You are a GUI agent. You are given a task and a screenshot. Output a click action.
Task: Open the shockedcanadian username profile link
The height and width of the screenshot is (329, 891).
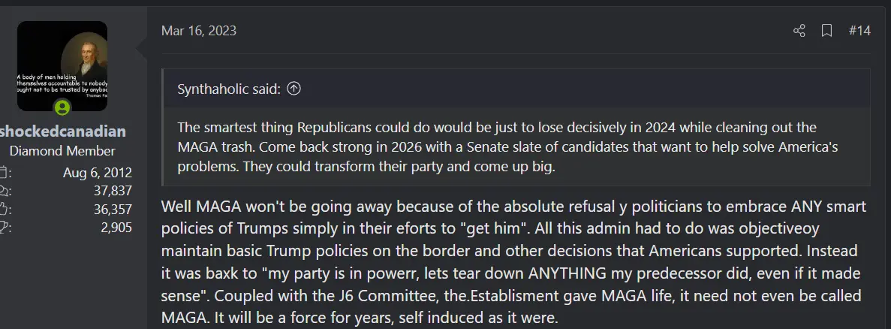coord(64,131)
